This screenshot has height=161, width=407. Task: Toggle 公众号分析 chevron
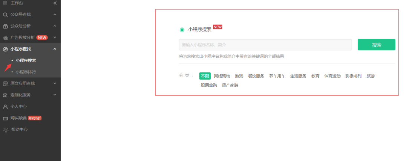(55, 26)
